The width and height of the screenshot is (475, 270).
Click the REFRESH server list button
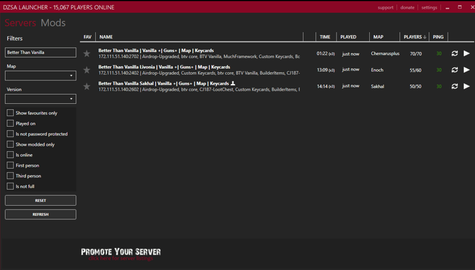pyautogui.click(x=41, y=214)
